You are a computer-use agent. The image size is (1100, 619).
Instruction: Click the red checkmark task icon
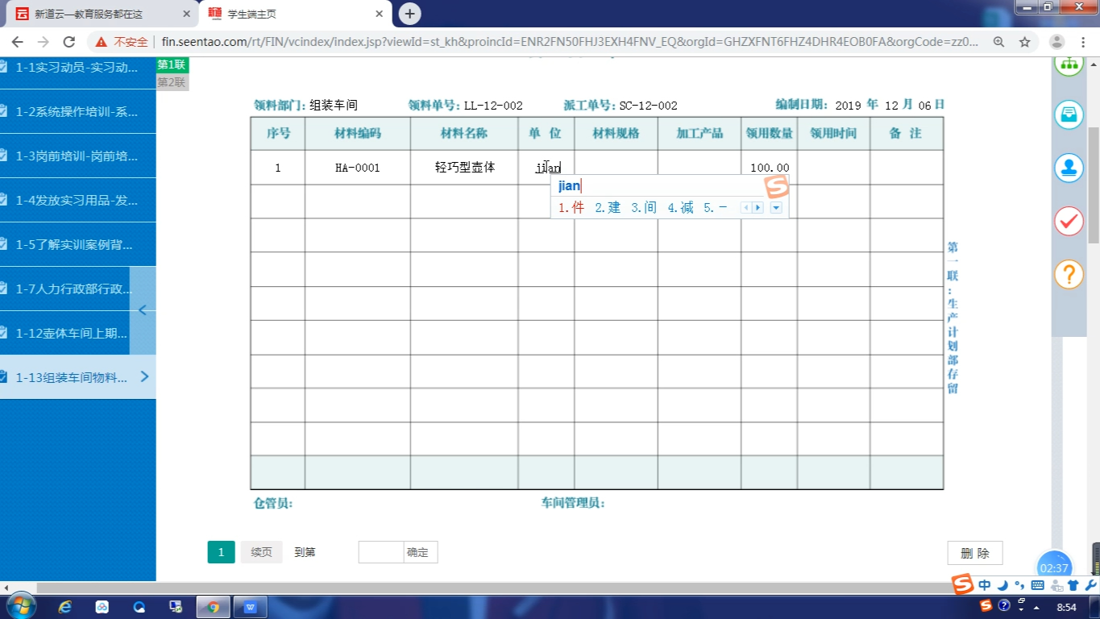[x=1069, y=221]
